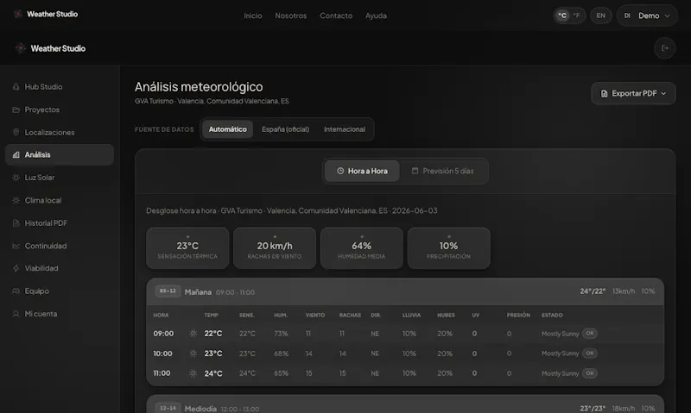Select Internacional data source

pyautogui.click(x=344, y=129)
